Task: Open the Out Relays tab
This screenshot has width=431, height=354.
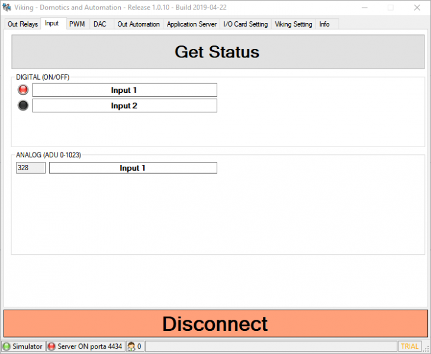Action: (22, 24)
